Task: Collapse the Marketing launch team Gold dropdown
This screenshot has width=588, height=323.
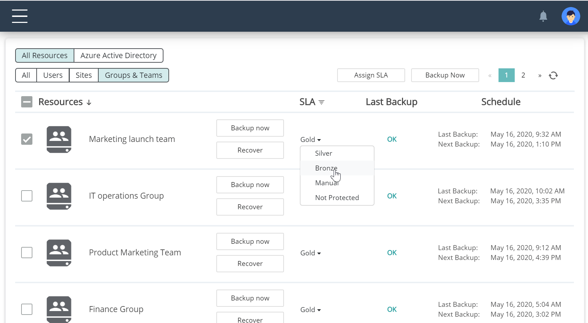Action: click(x=310, y=140)
